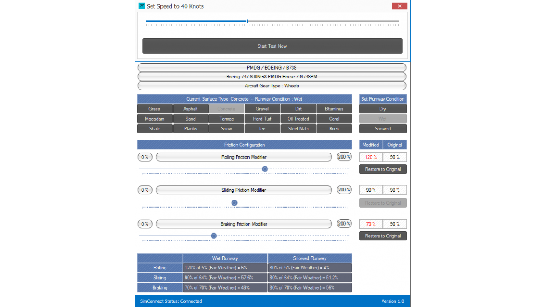Pick the Steel Mats surface
The width and height of the screenshot is (546, 307).
(298, 128)
